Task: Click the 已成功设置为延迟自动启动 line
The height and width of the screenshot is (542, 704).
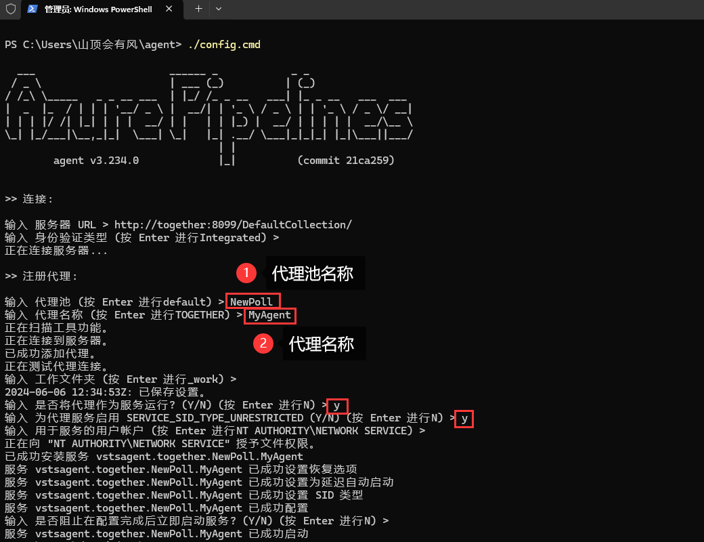Action: [x=199, y=482]
